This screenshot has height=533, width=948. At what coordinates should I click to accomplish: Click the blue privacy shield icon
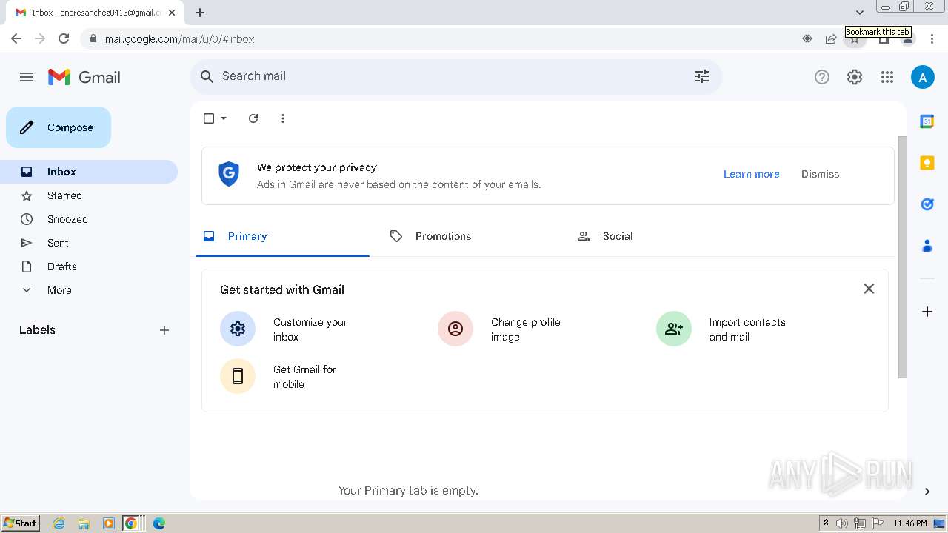tap(229, 174)
